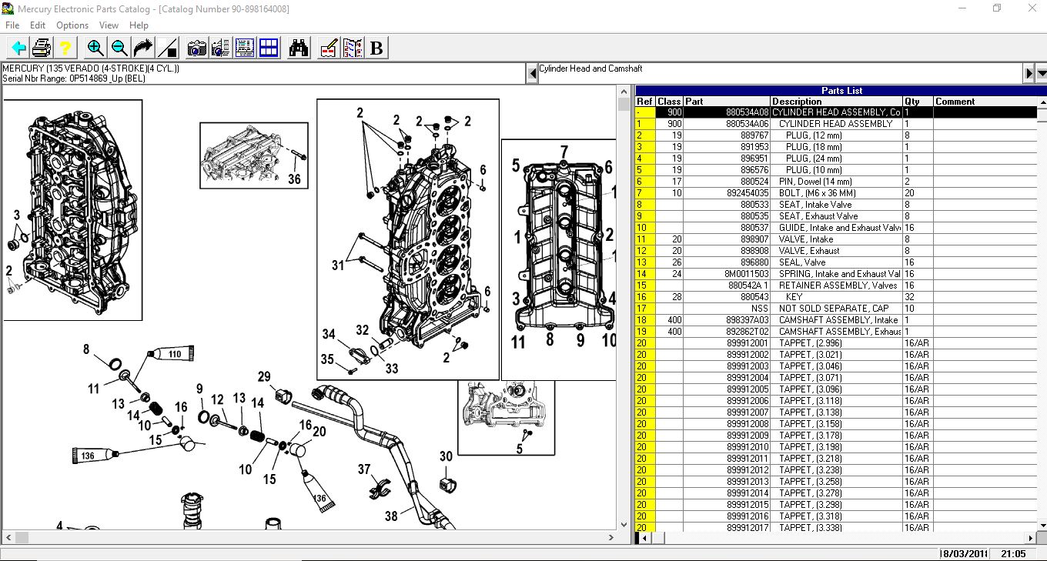Open the View menu
The width and height of the screenshot is (1047, 561).
click(109, 25)
